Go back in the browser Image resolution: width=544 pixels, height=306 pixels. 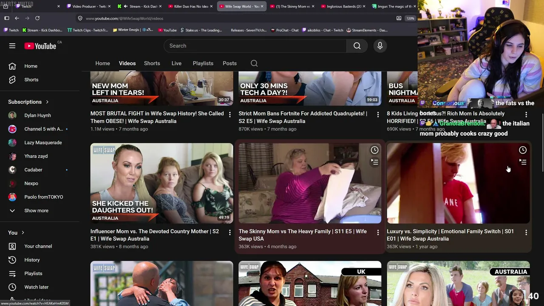[17, 18]
